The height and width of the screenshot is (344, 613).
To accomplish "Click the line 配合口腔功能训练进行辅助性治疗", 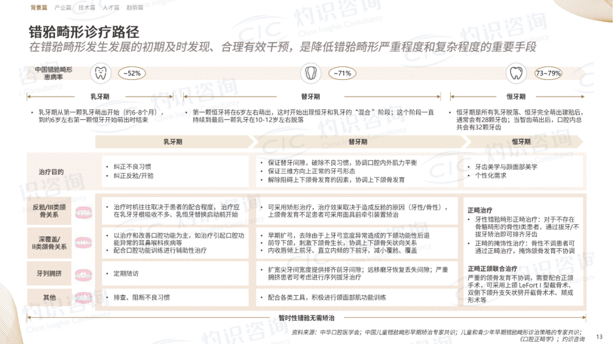I will point(160,250).
